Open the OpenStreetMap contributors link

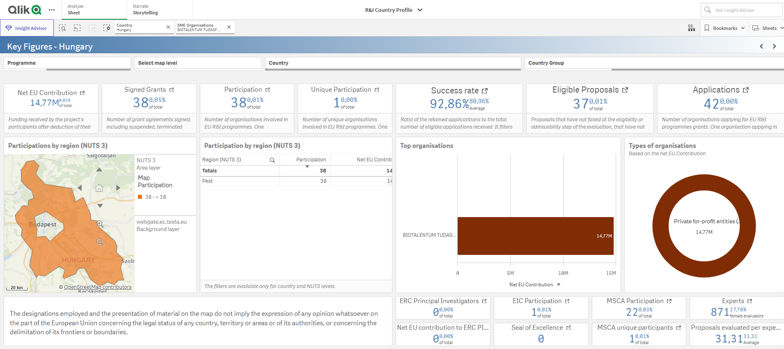[x=98, y=287]
